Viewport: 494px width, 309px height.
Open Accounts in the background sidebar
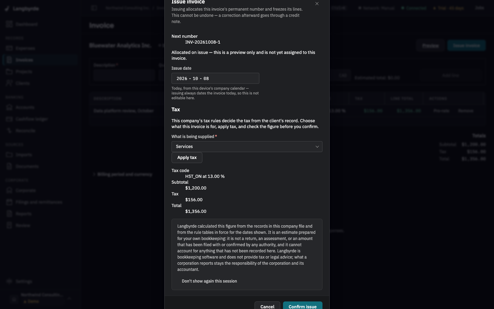click(40, 107)
